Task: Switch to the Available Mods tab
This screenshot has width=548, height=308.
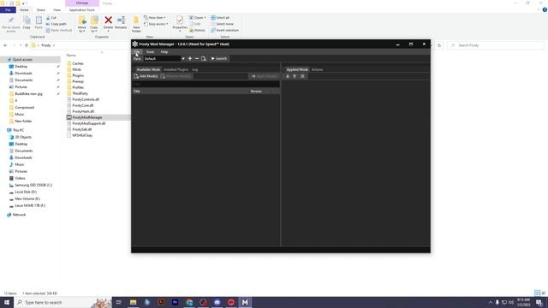Action: pos(148,69)
